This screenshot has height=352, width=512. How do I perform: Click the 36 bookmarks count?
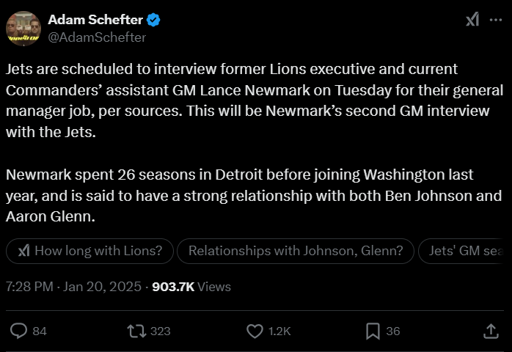click(x=393, y=331)
